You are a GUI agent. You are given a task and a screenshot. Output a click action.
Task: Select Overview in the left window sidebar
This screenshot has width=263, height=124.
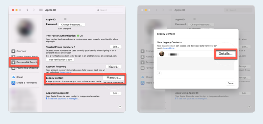click(21, 51)
